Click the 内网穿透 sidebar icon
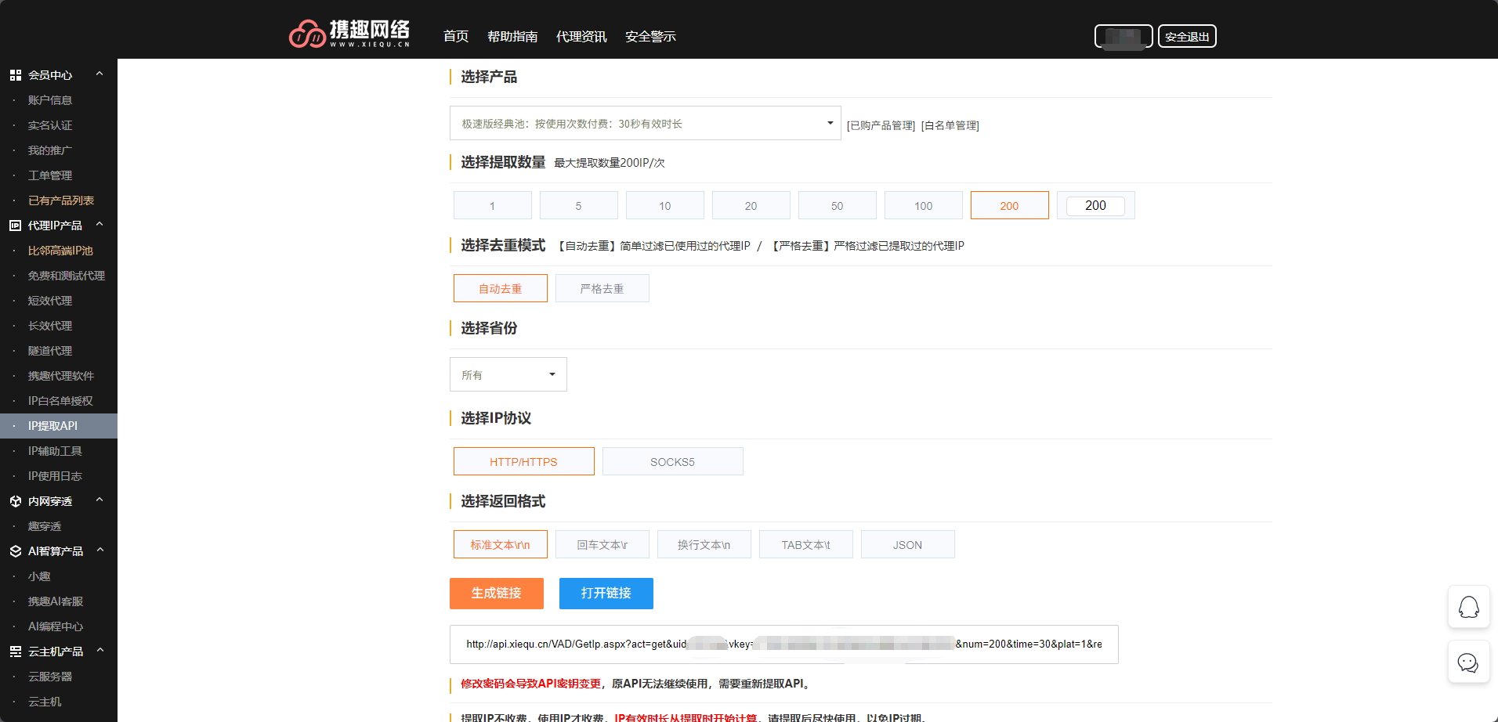This screenshot has width=1498, height=722. click(15, 500)
